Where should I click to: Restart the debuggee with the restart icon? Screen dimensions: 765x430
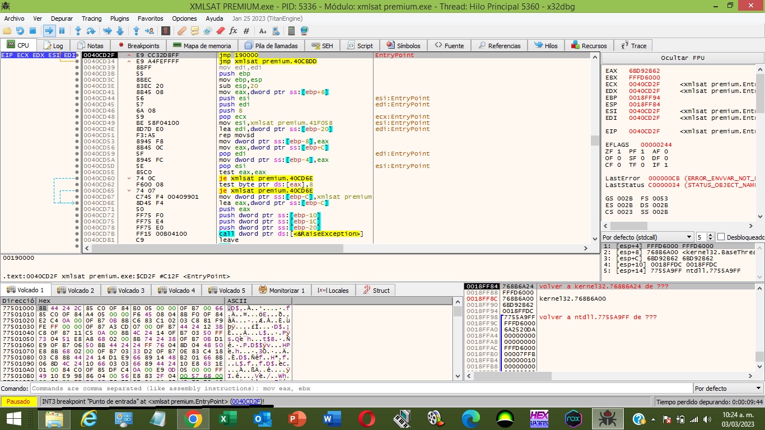[20, 31]
